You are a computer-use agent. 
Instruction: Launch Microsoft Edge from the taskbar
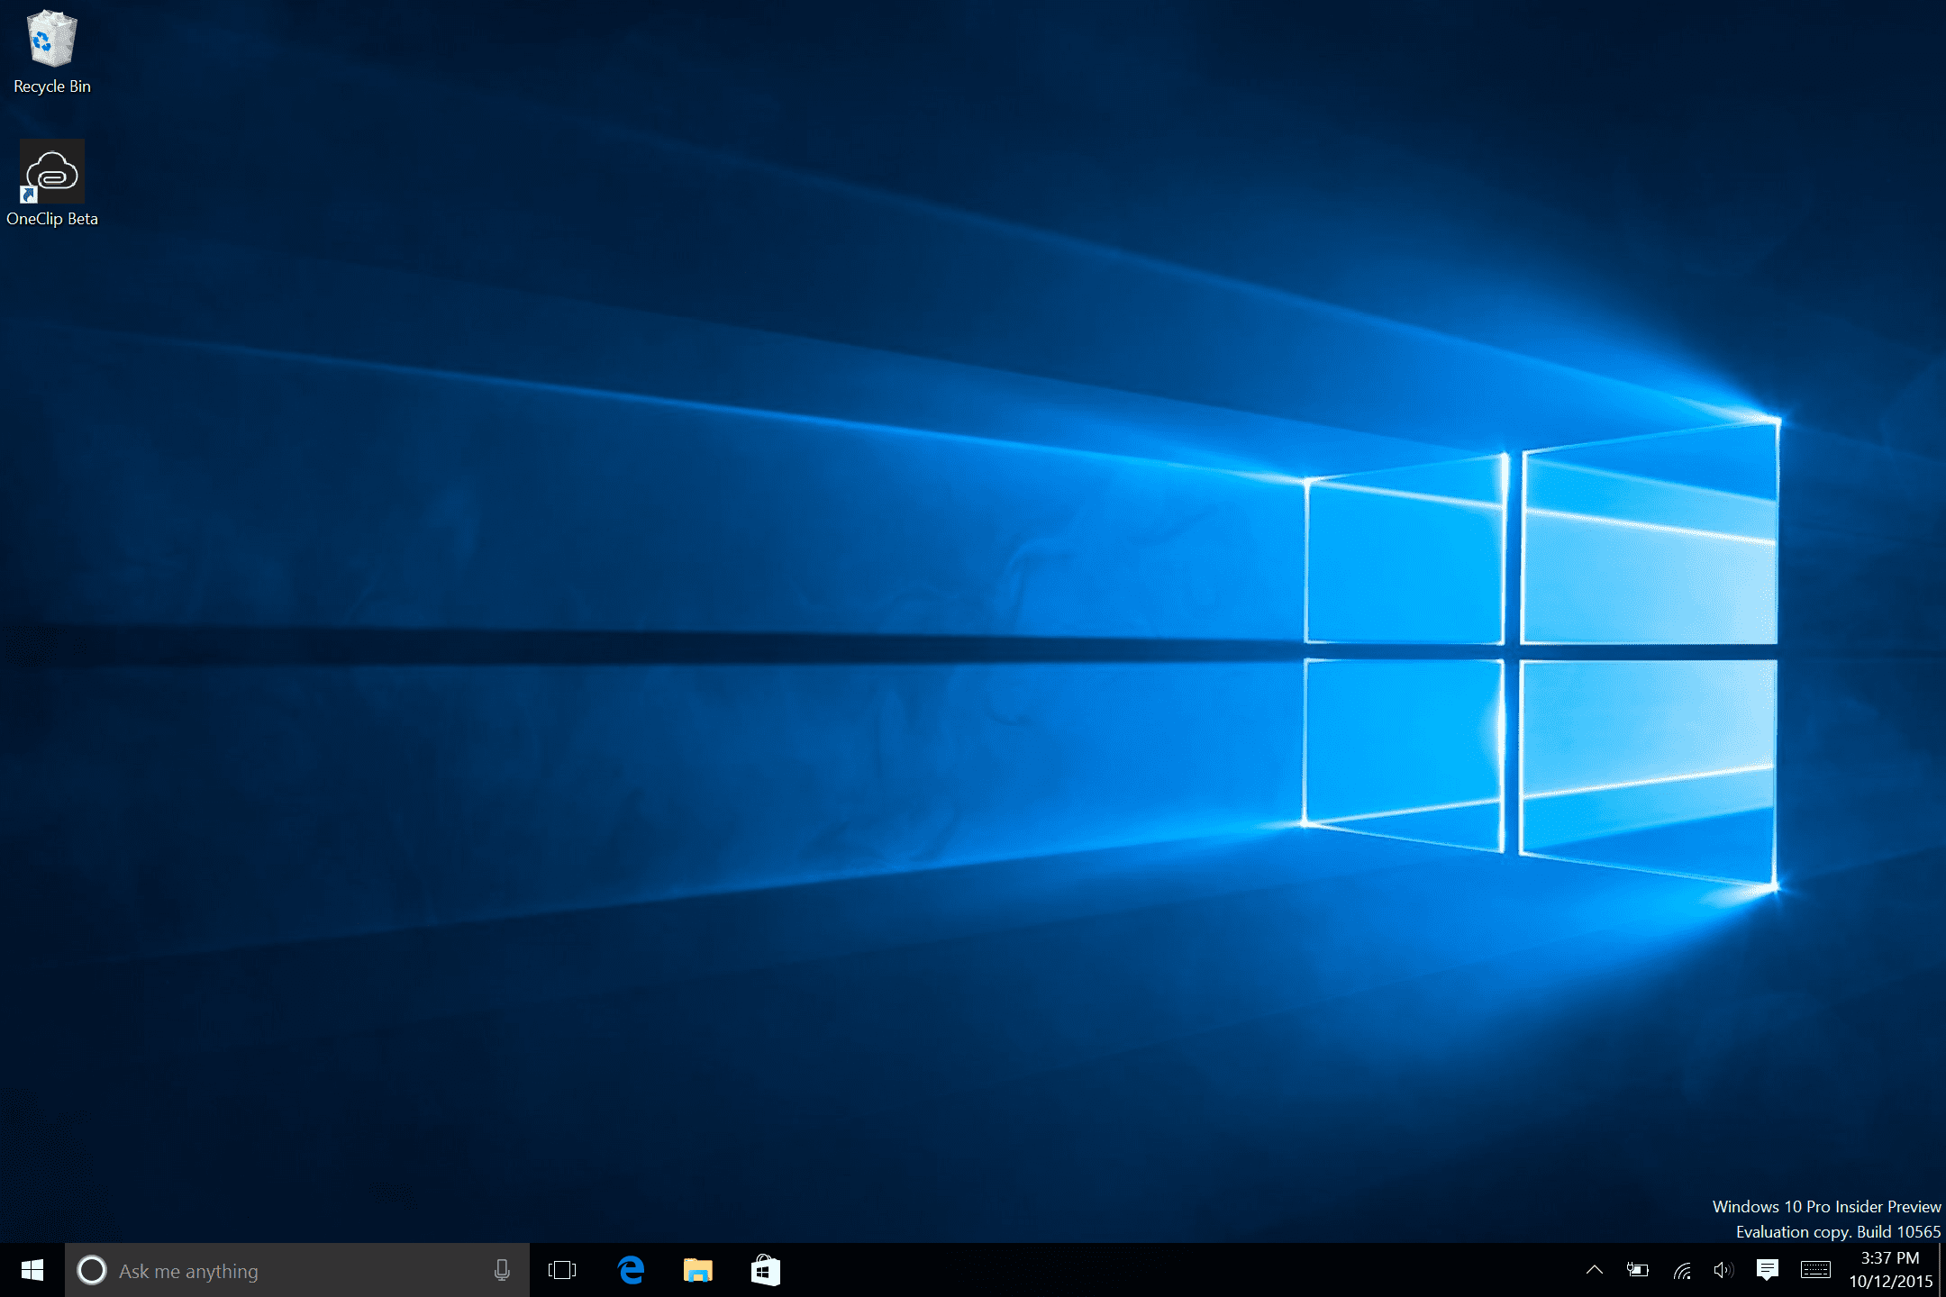tap(631, 1271)
